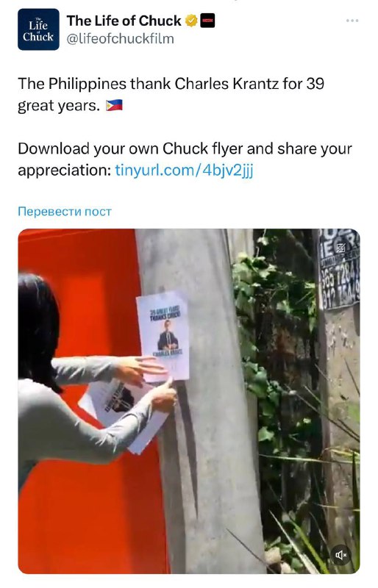Click the Chuck flyer on the pole in video
Image resolution: width=378 pixels, height=588 pixels.
click(x=163, y=337)
